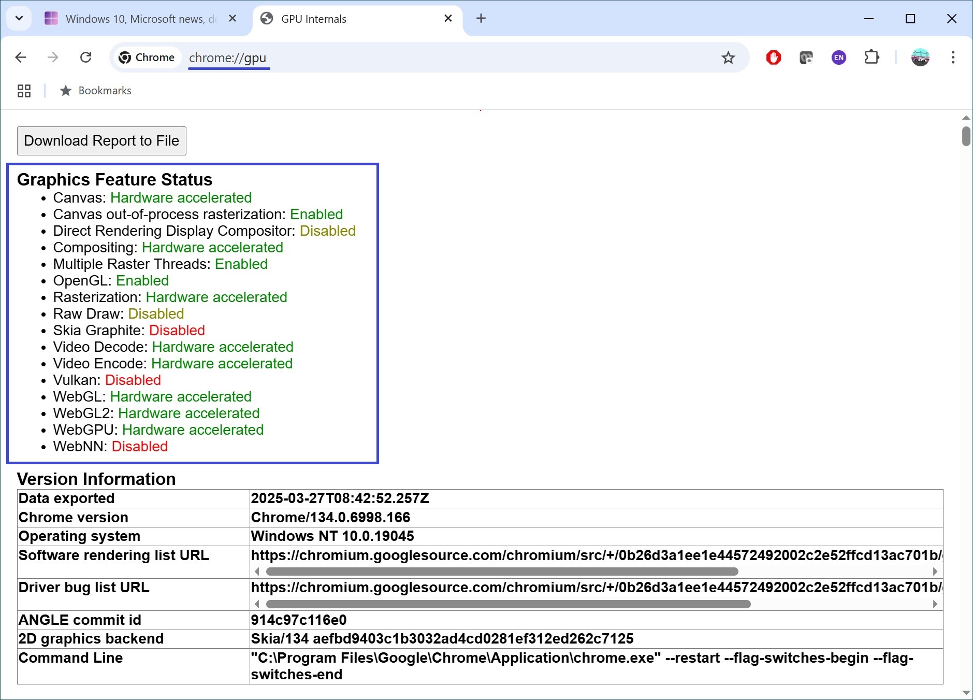This screenshot has height=700, width=973.
Task: Click the Software rendering list URL value
Action: click(x=597, y=555)
